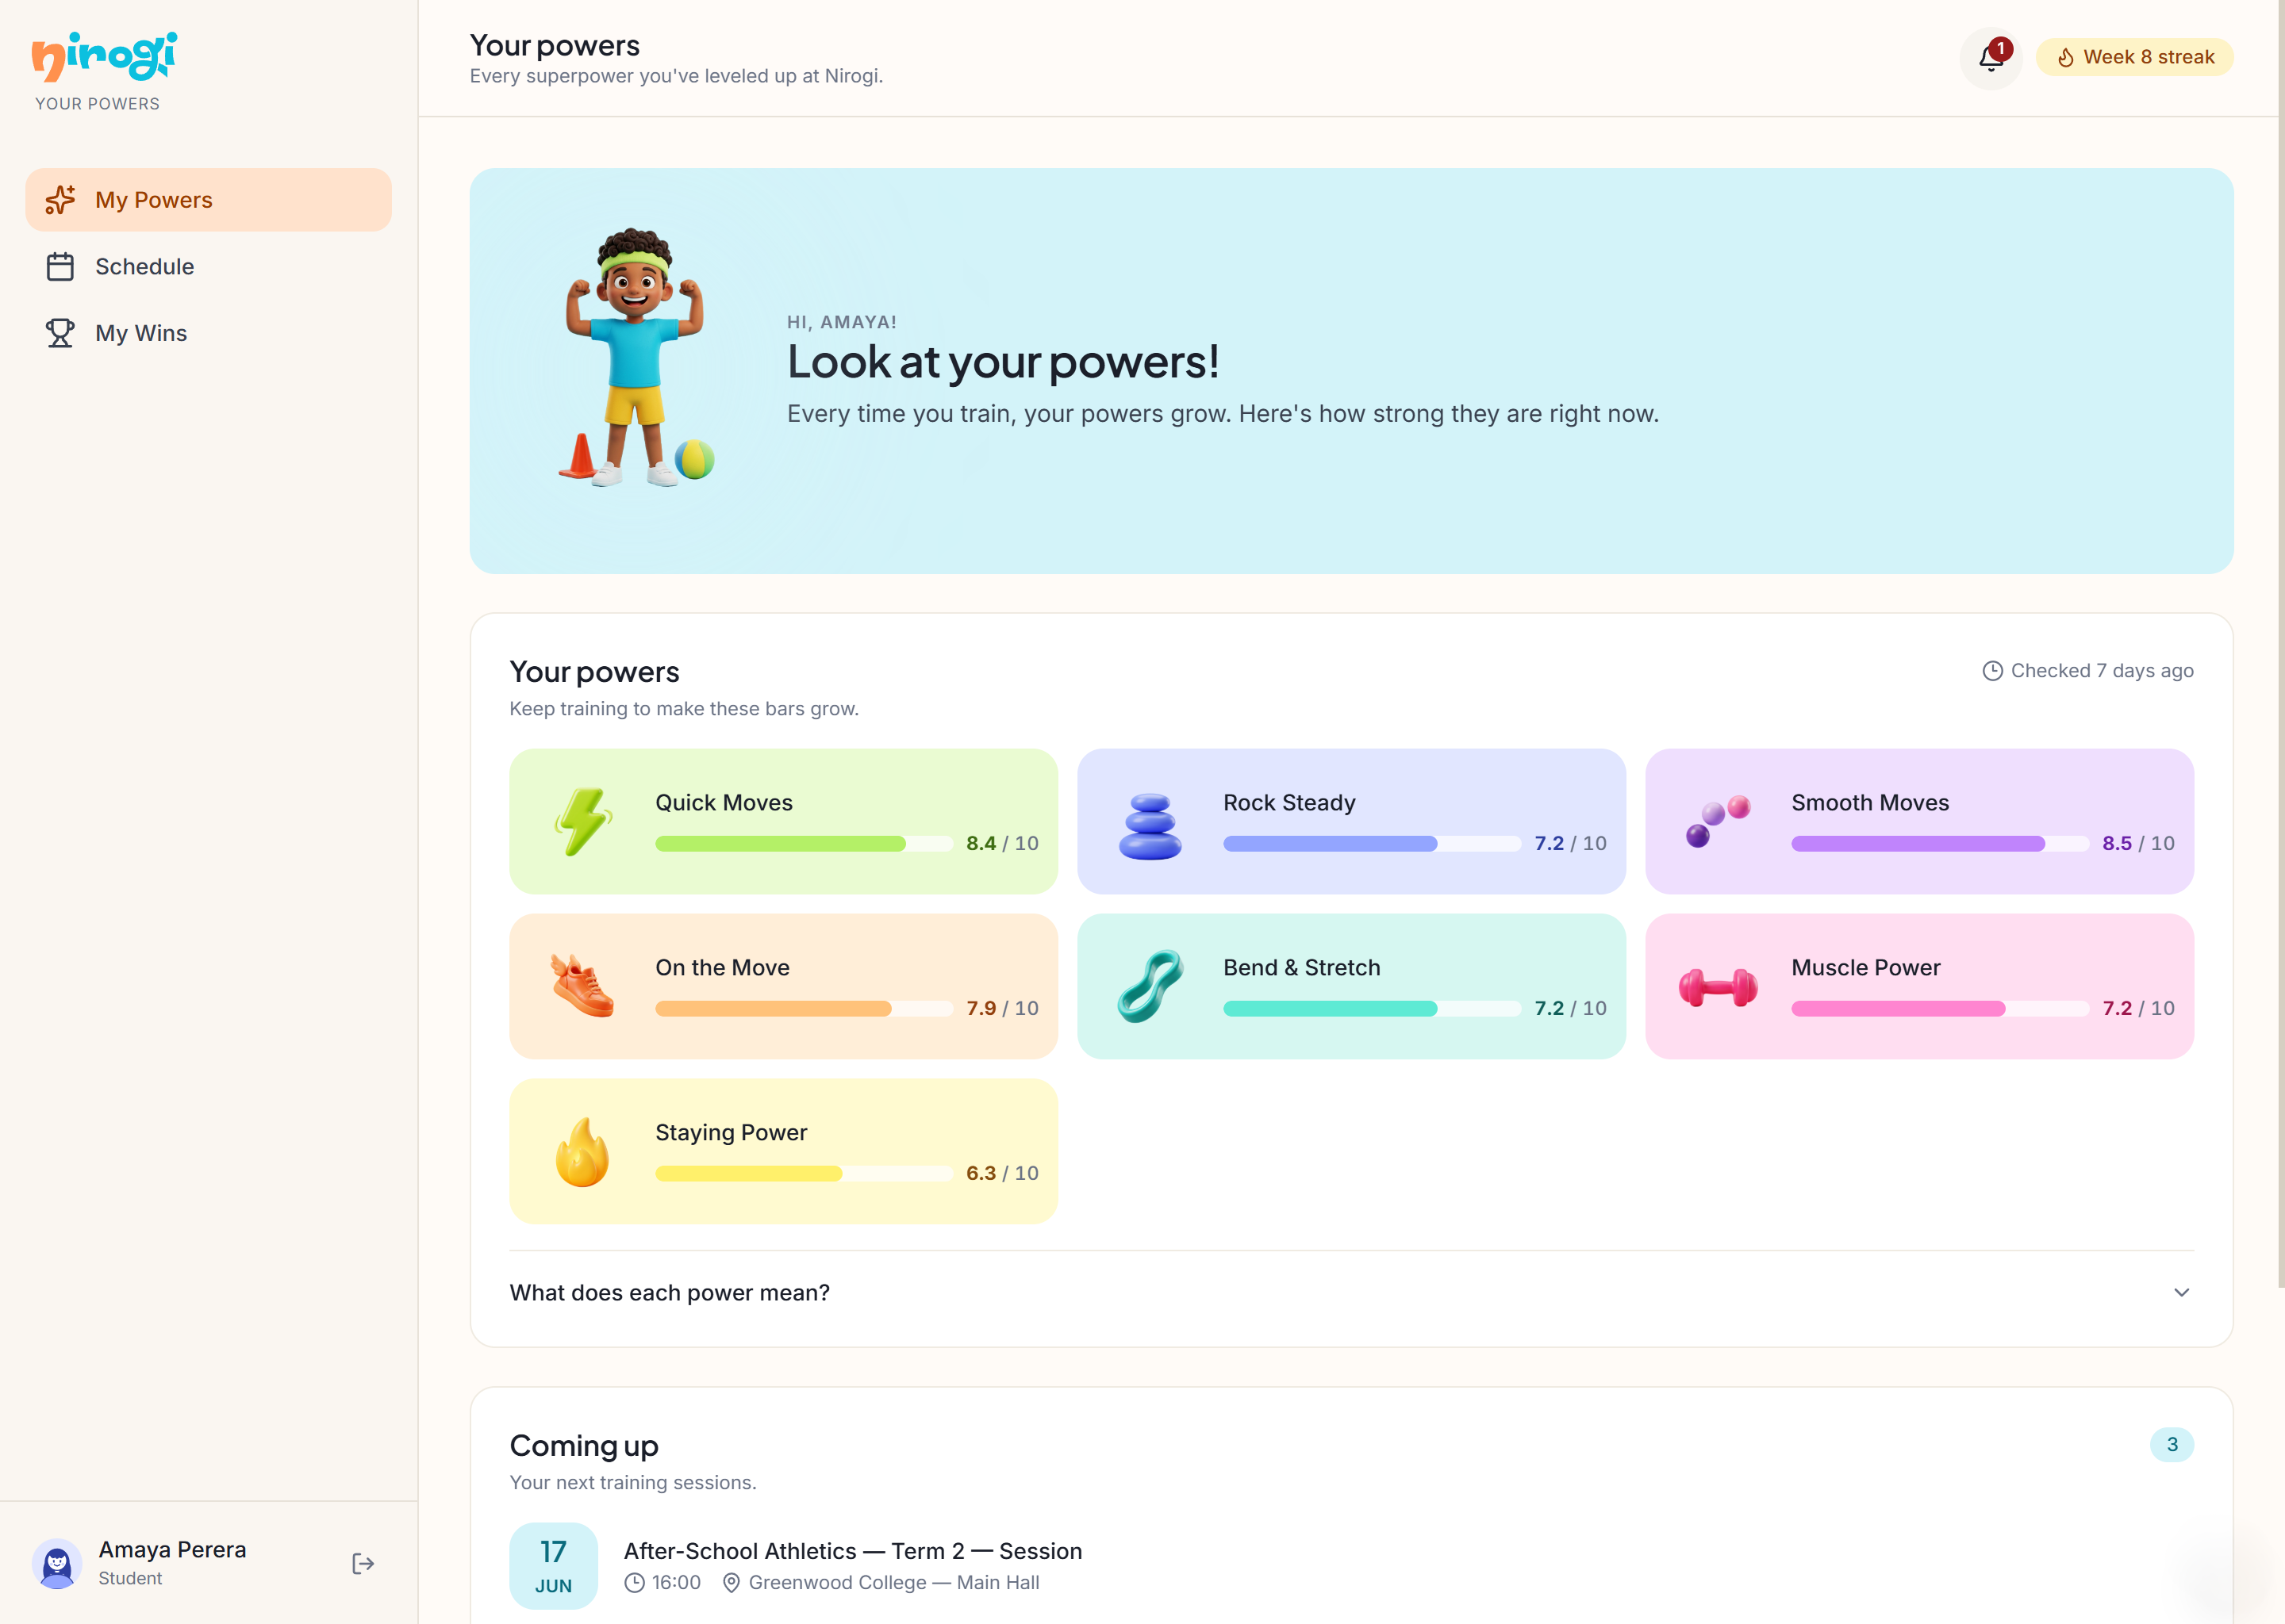Viewport: 2285px width, 1624px height.
Task: Click the flame icon in the streak badge
Action: click(2065, 58)
